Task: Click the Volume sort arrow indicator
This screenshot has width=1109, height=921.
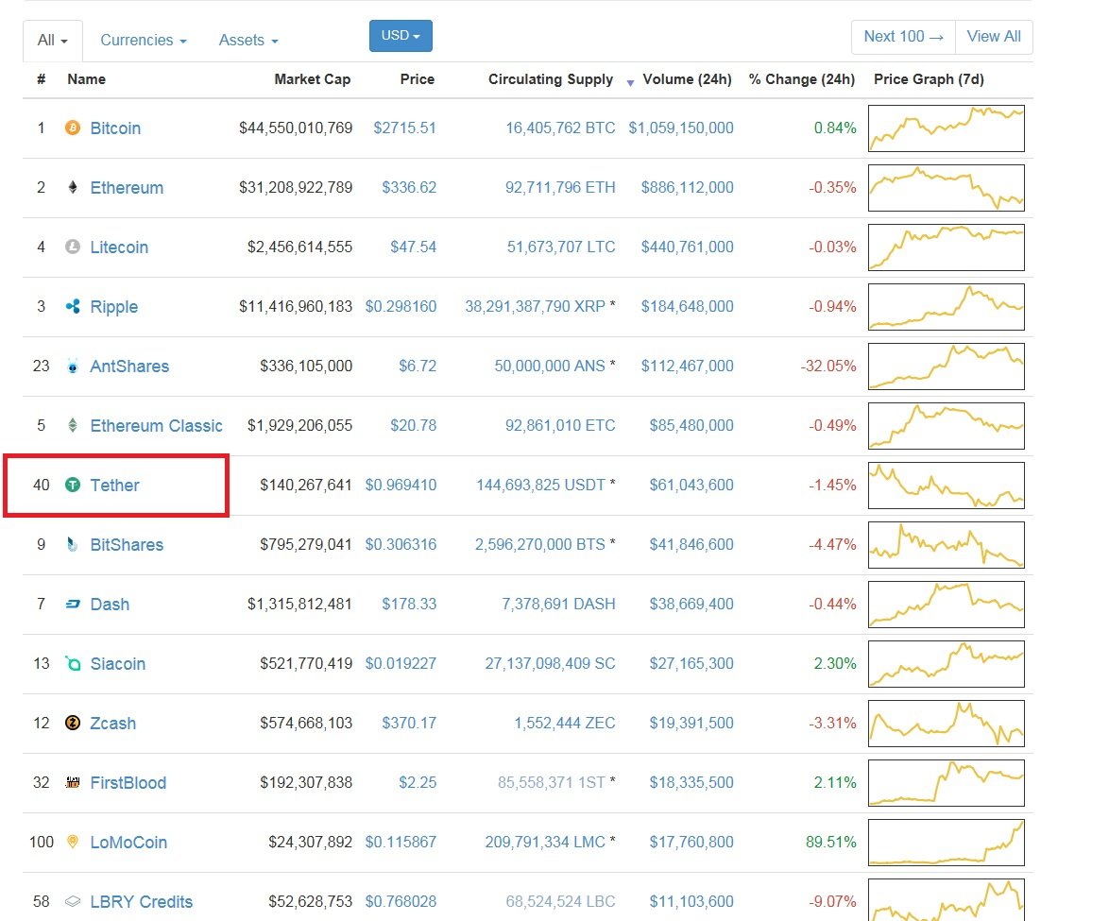Action: pyautogui.click(x=629, y=83)
